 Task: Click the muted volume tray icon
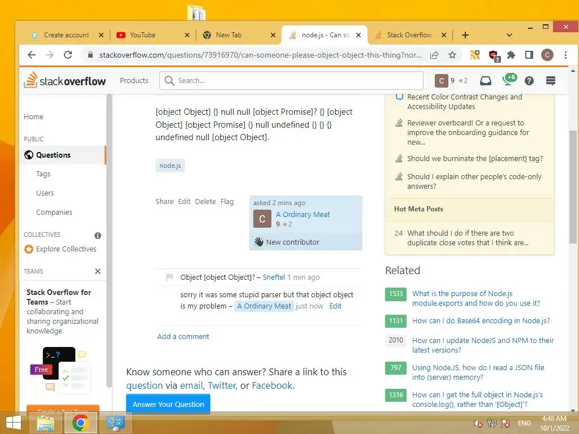click(x=478, y=423)
